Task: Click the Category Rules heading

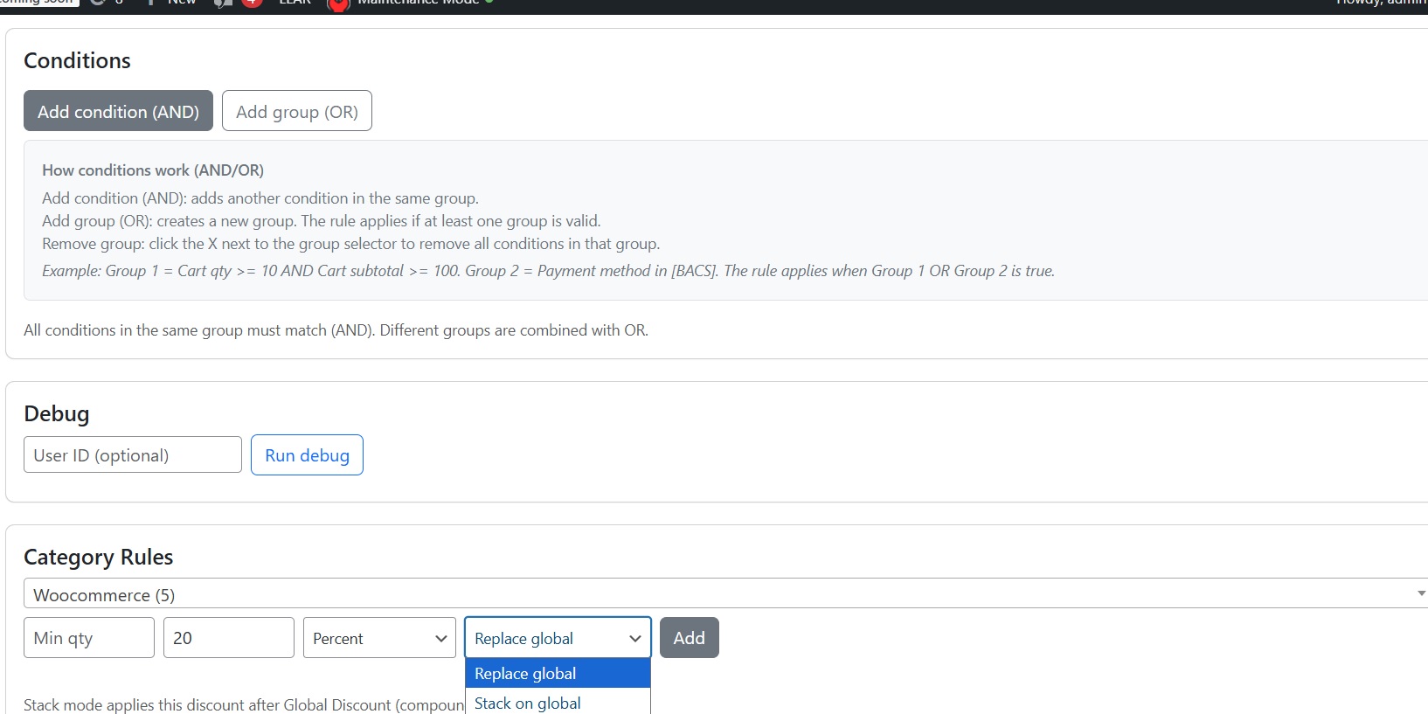Action: tap(99, 557)
